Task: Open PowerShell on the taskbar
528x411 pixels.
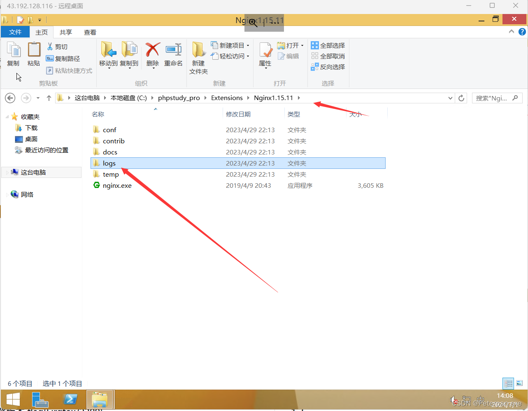Action: [70, 399]
